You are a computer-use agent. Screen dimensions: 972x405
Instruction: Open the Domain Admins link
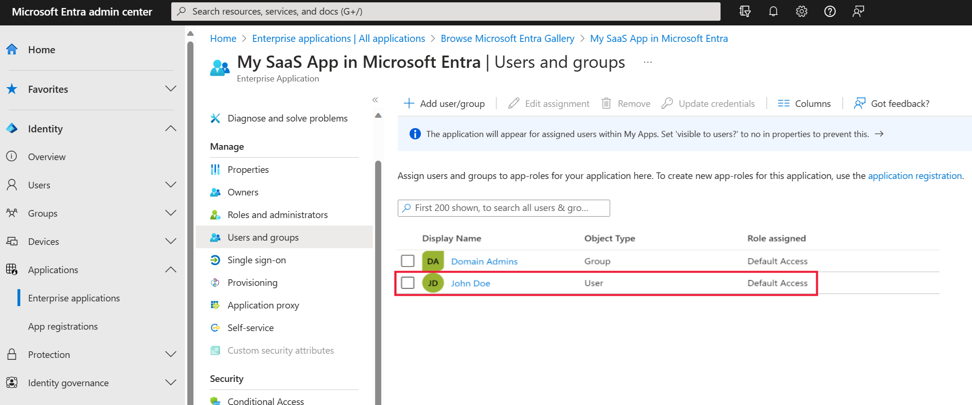485,261
